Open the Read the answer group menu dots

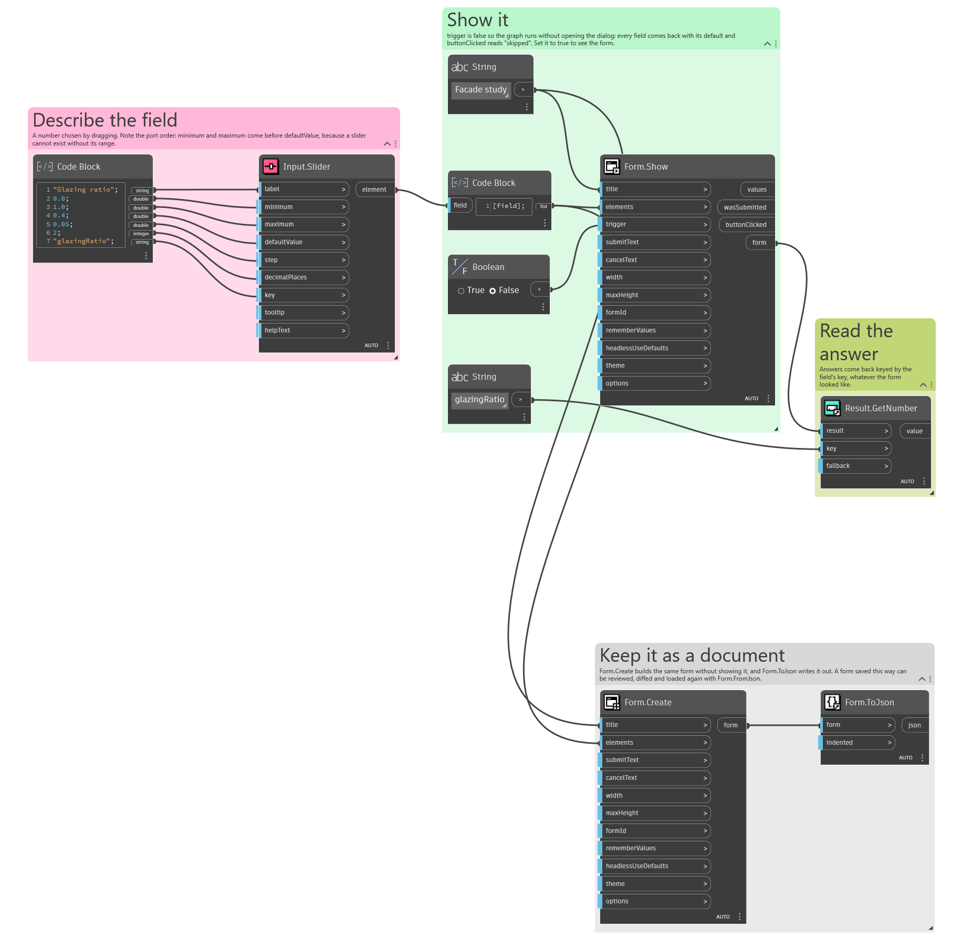932,385
